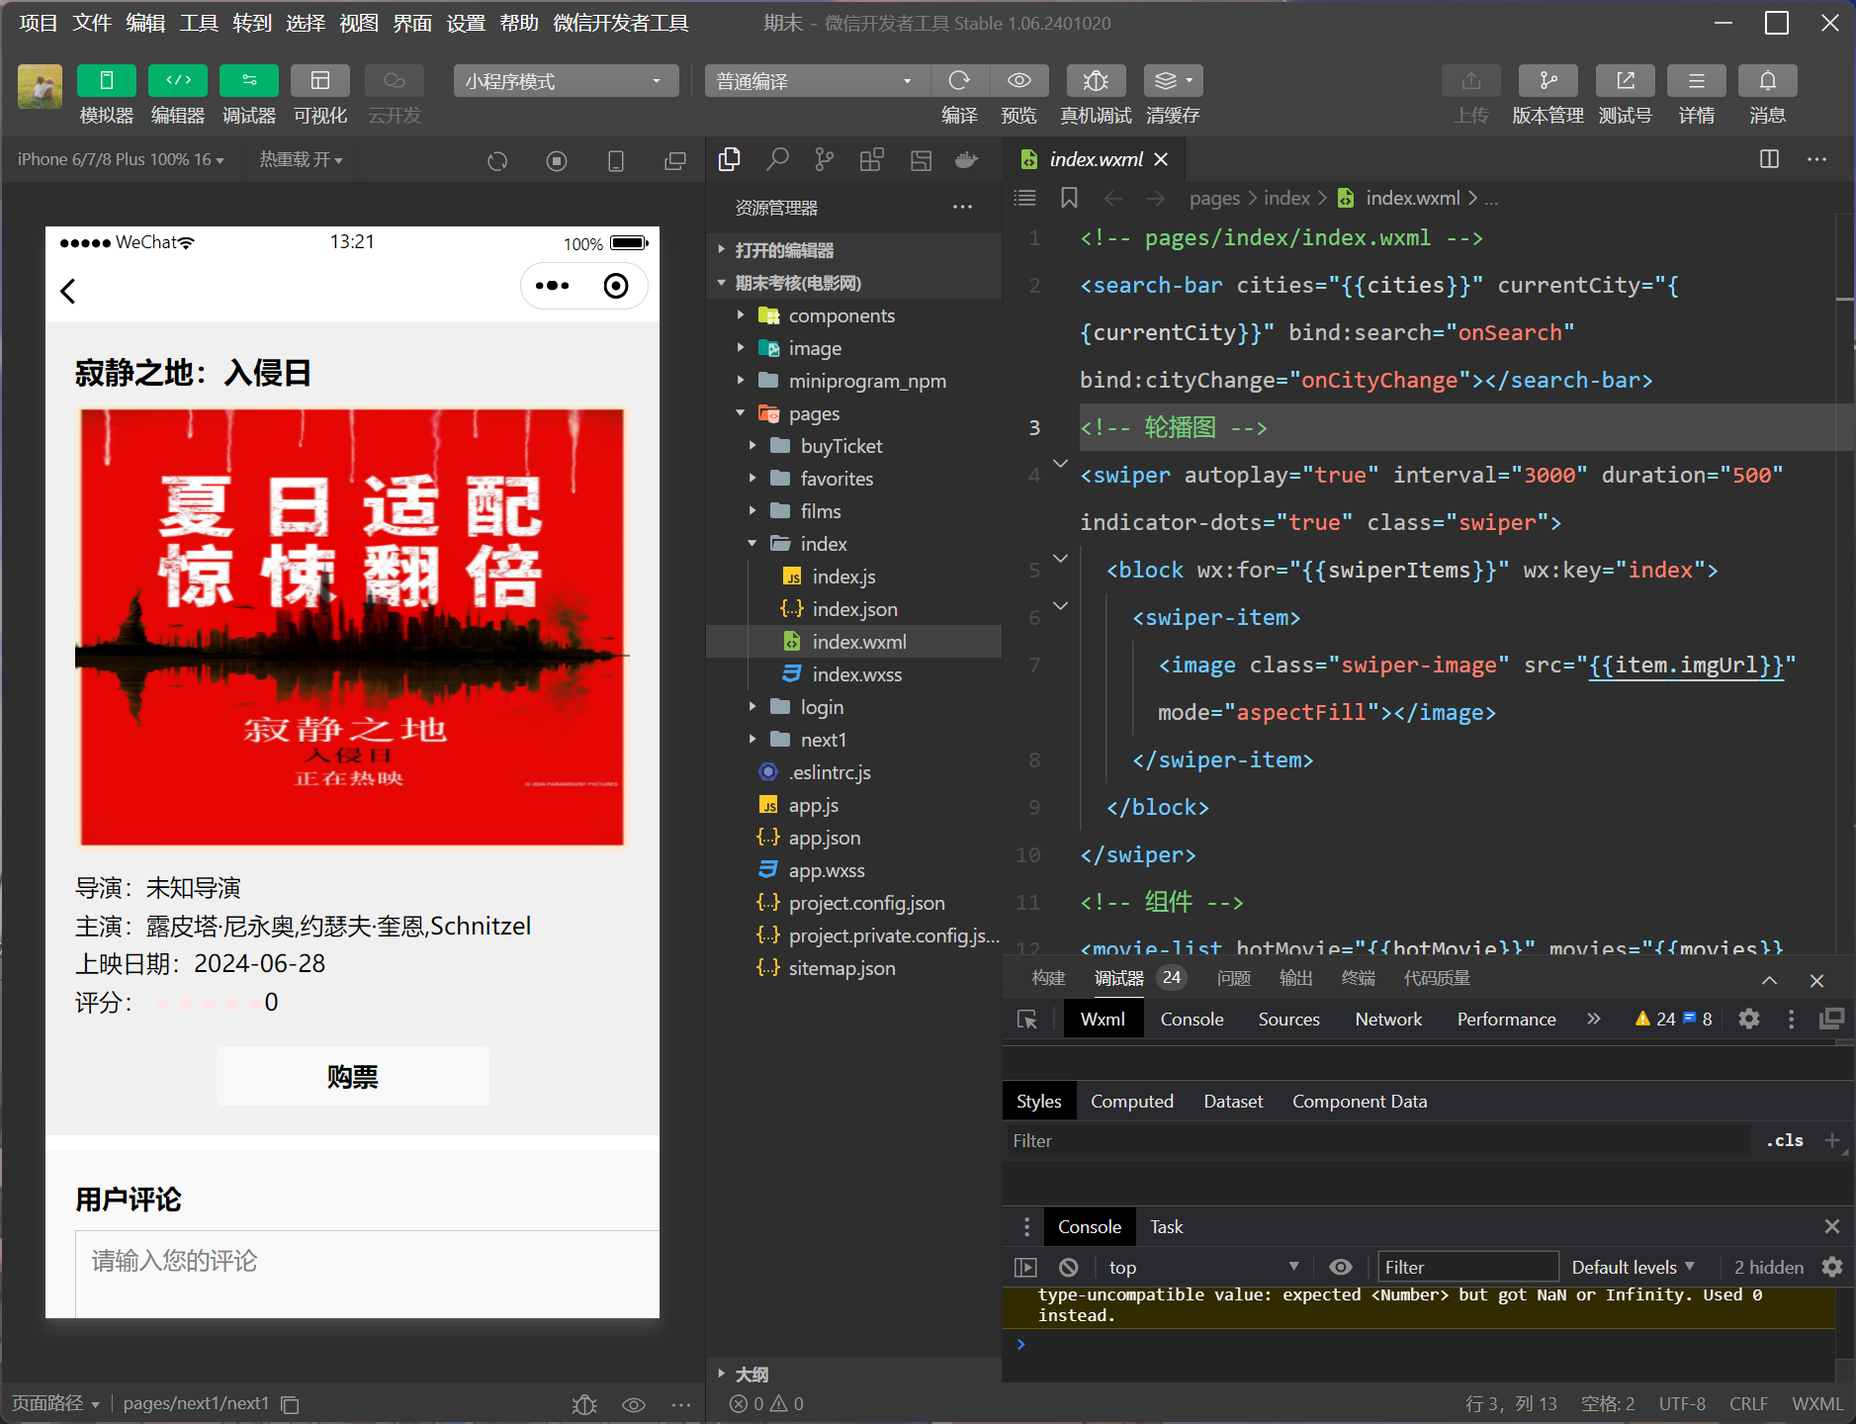Toggle the debugger panel button
The image size is (1856, 1424).
coord(249,80)
